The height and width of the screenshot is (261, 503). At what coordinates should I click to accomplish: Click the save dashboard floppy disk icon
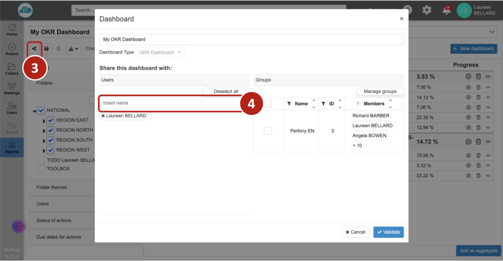coord(47,48)
